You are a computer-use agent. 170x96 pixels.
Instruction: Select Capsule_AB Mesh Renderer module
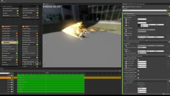point(10,65)
